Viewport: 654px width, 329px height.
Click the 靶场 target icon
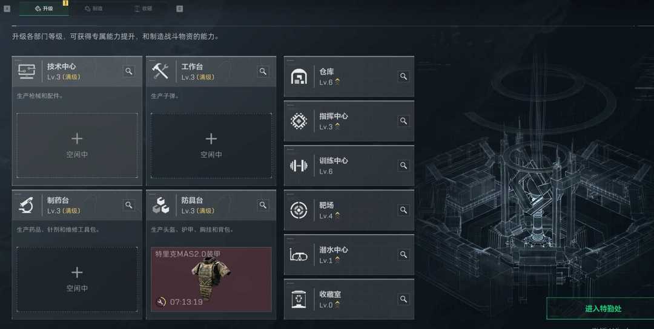click(299, 210)
